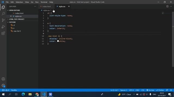The image size is (174, 97).
Task: Open the Manage gear icon
Action: [x=3, y=85]
